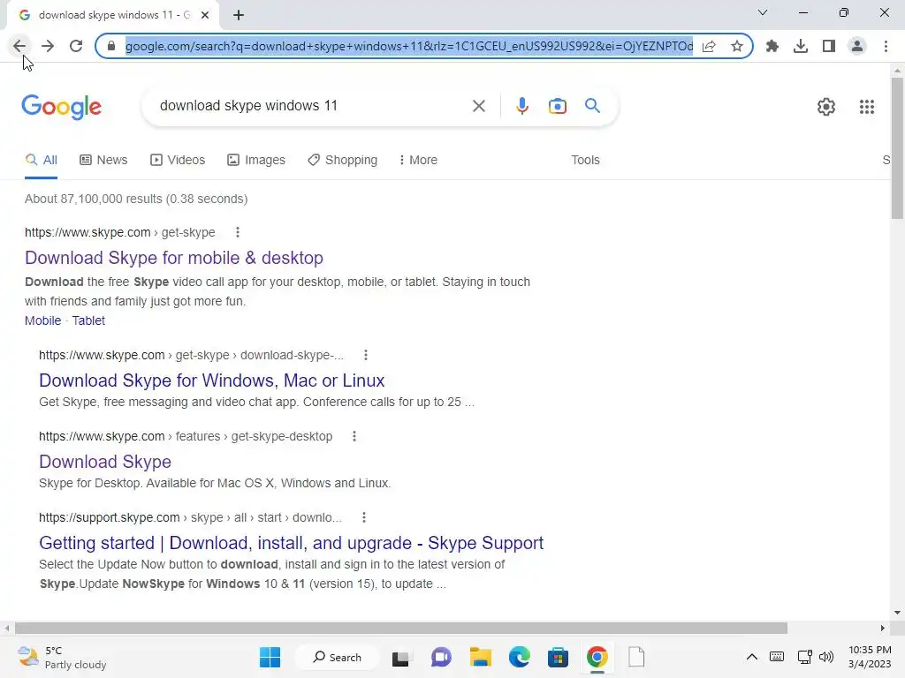Open the taskbar Search box
The height and width of the screenshot is (678, 905).
tap(337, 657)
